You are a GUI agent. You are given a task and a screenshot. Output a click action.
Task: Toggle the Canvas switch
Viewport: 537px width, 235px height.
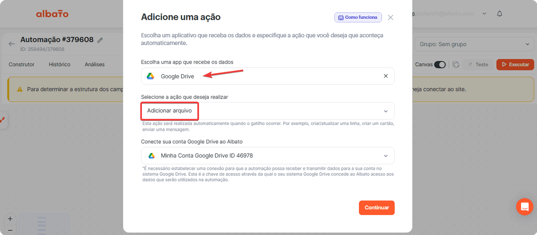pos(440,64)
